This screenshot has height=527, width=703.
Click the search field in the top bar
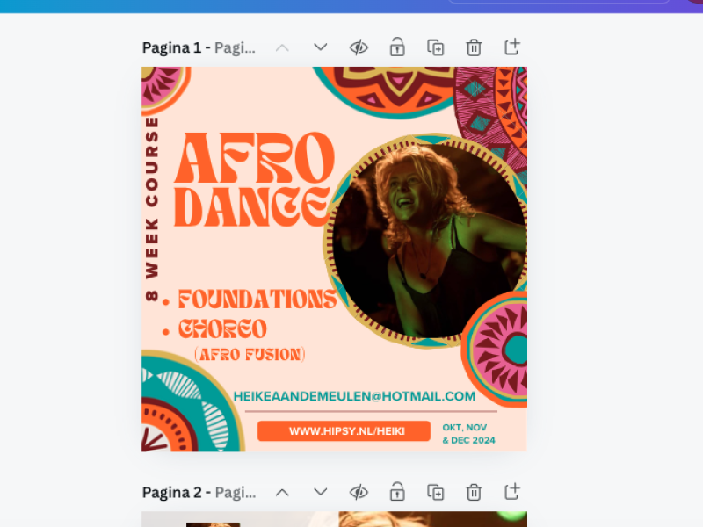point(559,3)
